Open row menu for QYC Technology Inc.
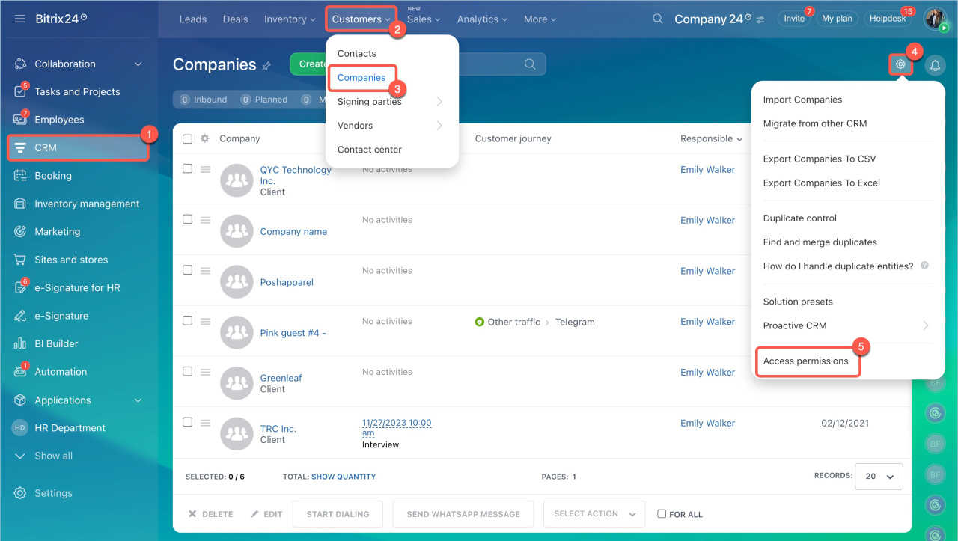This screenshot has width=958, height=541. click(x=206, y=169)
